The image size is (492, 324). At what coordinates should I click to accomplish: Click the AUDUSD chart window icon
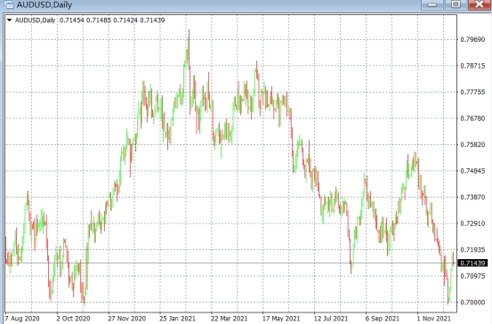click(x=9, y=4)
